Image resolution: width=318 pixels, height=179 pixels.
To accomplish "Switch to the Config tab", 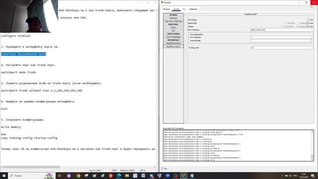I will 176,9.
